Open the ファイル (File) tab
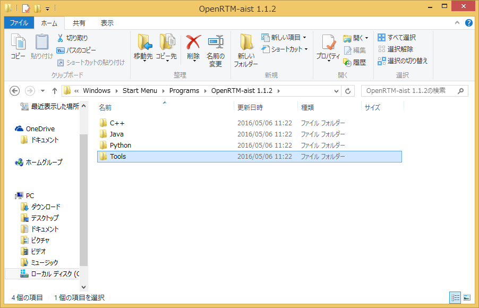 pyautogui.click(x=19, y=23)
